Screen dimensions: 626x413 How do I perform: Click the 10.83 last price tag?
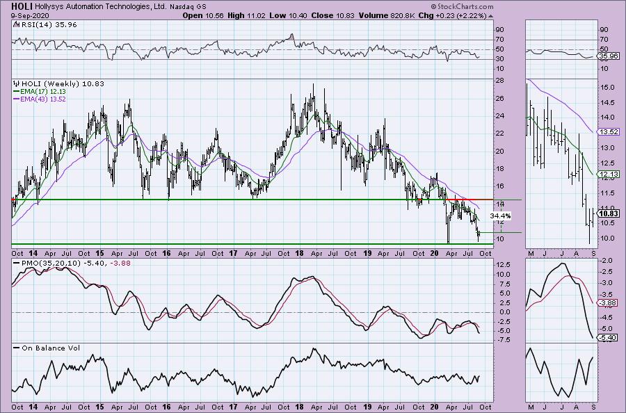pyautogui.click(x=609, y=213)
